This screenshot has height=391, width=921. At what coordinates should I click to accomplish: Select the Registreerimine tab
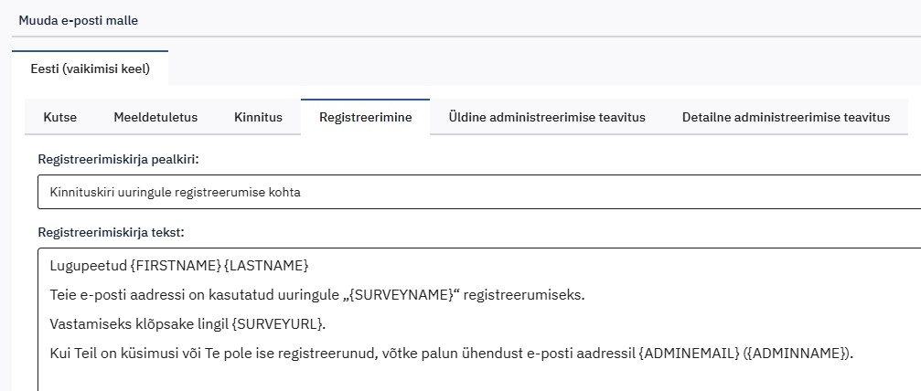pyautogui.click(x=365, y=117)
